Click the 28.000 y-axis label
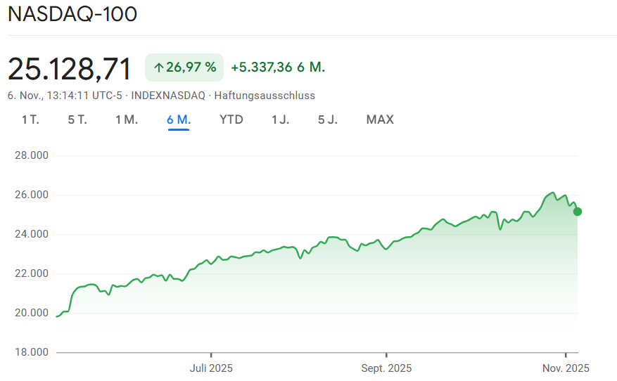 click(x=31, y=155)
